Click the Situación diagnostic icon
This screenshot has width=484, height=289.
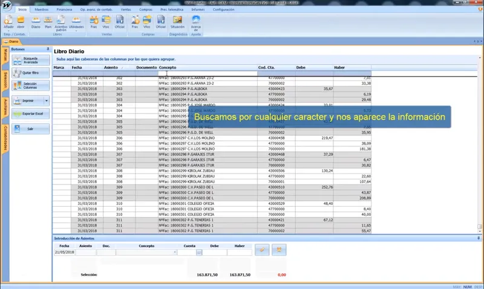pos(177,22)
